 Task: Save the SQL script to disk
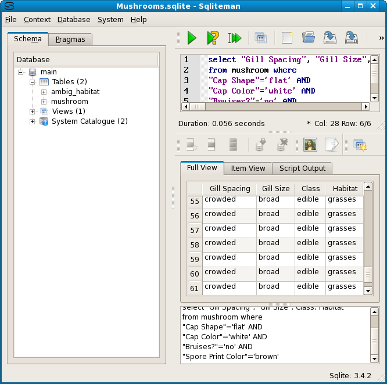pos(329,38)
